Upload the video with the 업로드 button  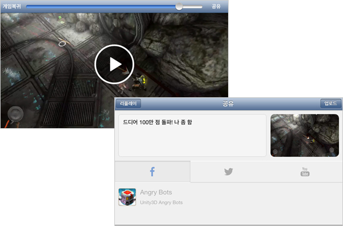click(x=330, y=104)
